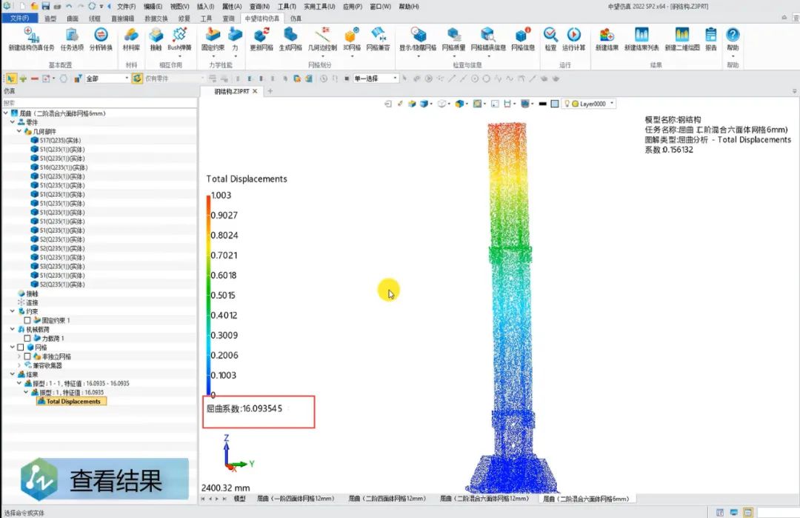The width and height of the screenshot is (800, 518).
Task: Switch to 屈曲（二阶四面体网格12mm） bottom tab
Action: pyautogui.click(x=386, y=499)
